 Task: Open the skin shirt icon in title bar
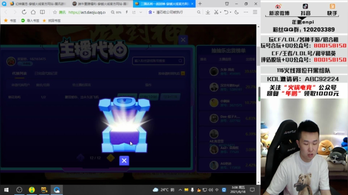[x=227, y=4]
